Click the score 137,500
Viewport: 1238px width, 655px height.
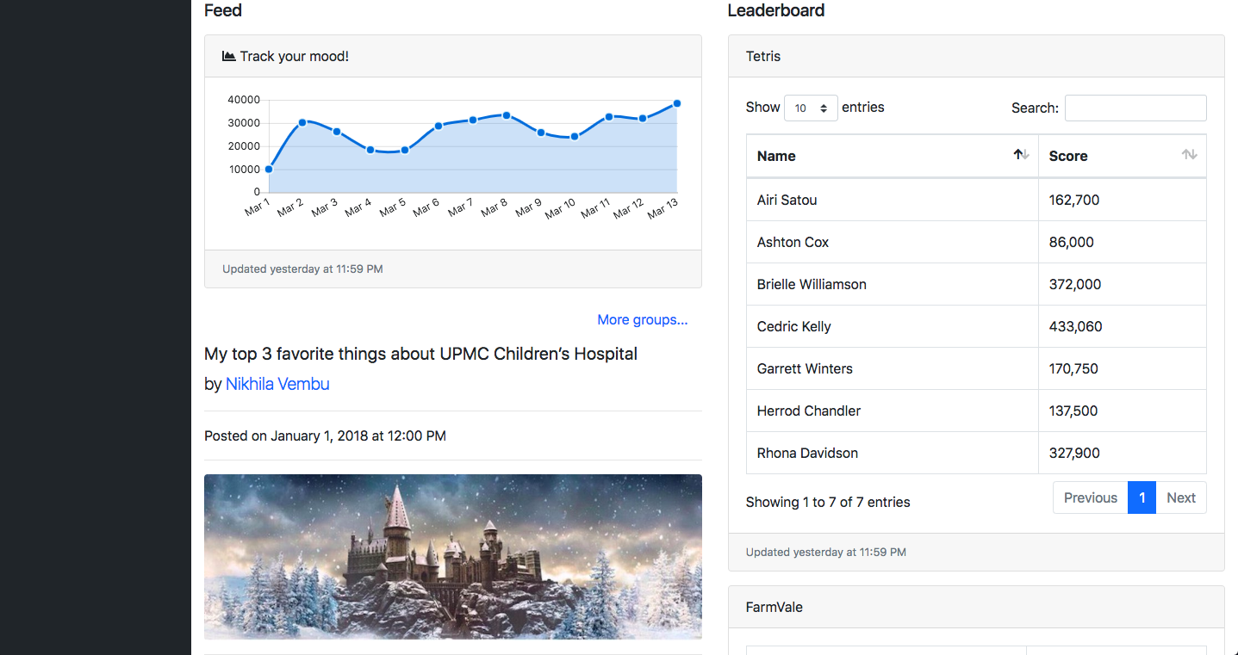[1073, 411]
